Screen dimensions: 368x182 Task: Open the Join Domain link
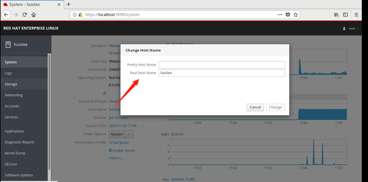pos(118,117)
